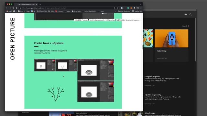Click cloud icon in Photoshop window
This screenshot has height=116, width=207.
coord(186,14)
